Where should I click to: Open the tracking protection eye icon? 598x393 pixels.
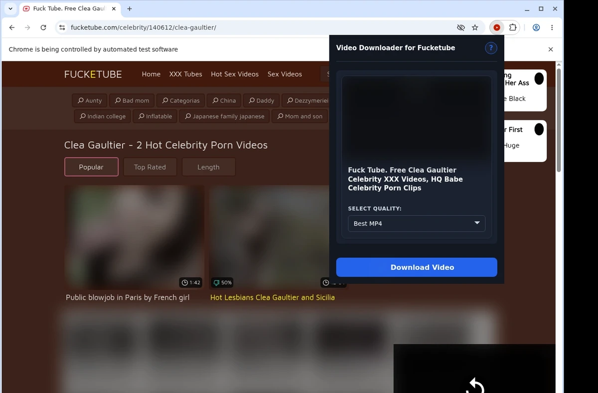[461, 27]
